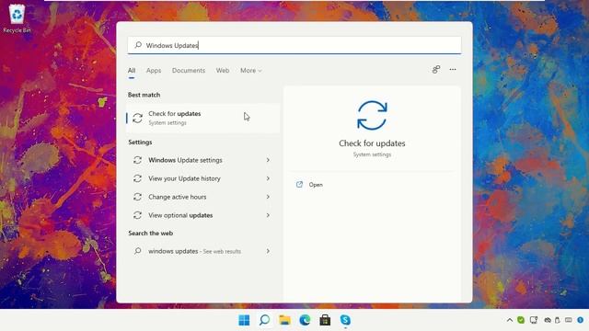The image size is (589, 331).
Task: Open windows updates web search result
Action: pos(202,251)
